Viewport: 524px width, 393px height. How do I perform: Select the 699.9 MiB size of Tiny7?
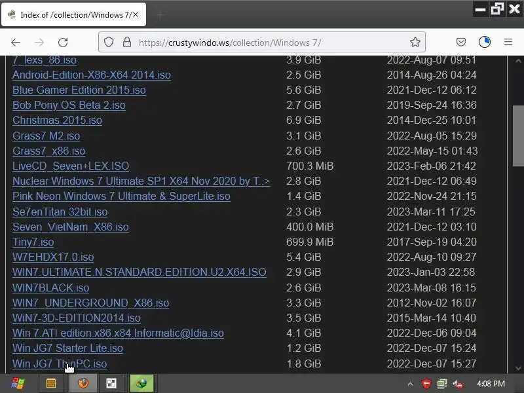click(x=310, y=242)
